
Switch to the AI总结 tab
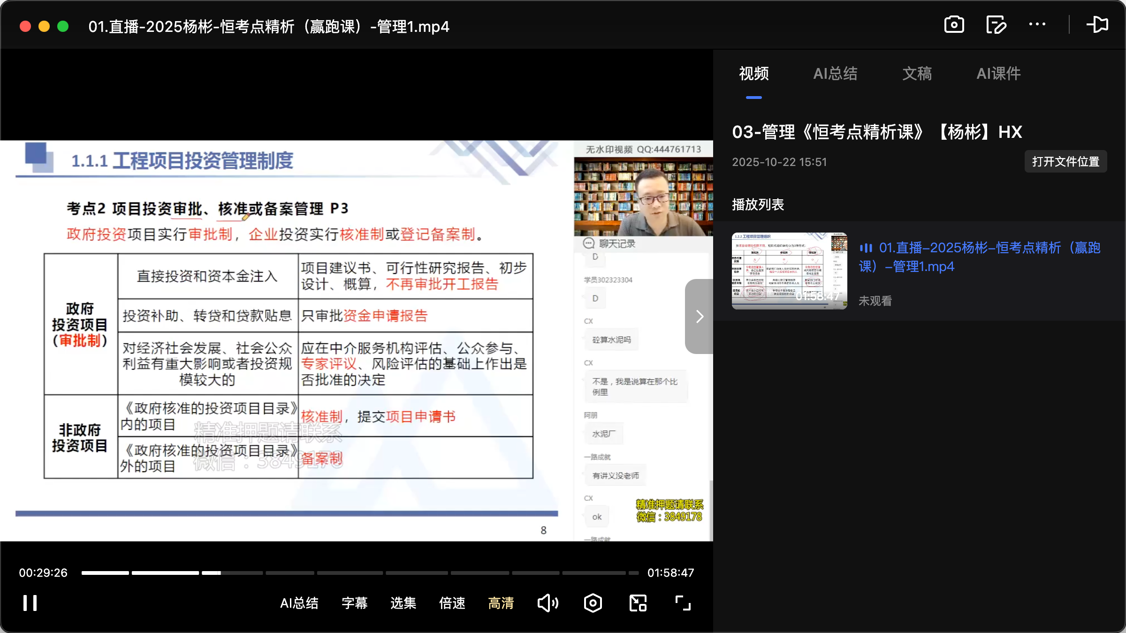tap(836, 74)
